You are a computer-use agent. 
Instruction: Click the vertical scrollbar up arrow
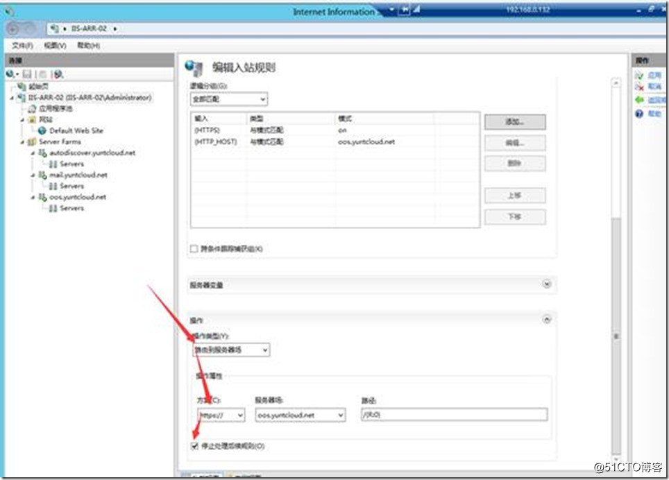pyautogui.click(x=616, y=83)
